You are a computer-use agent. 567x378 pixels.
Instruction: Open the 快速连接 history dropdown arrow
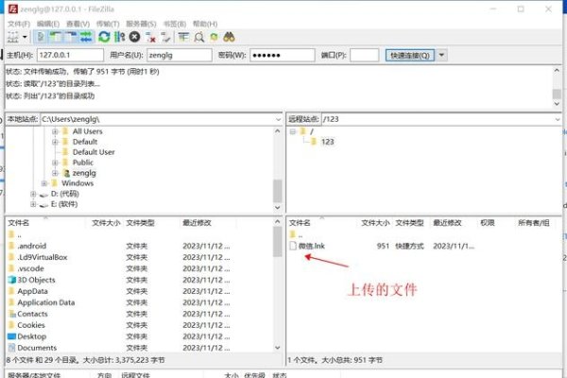tap(441, 55)
